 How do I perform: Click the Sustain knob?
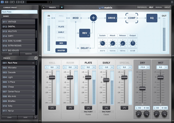pos(102,43)
